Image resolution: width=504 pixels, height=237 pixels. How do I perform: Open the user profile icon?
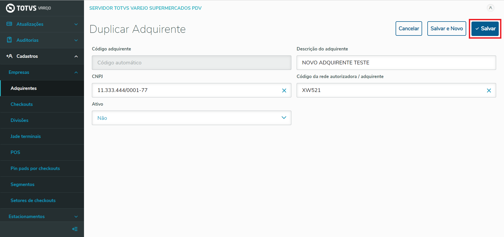tap(490, 8)
